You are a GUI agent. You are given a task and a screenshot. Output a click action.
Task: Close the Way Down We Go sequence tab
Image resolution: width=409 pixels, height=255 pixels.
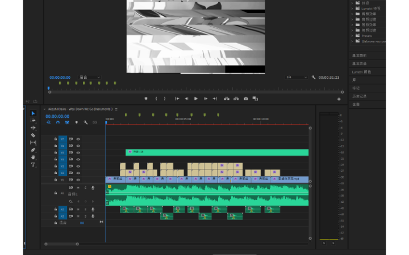[x=45, y=109]
